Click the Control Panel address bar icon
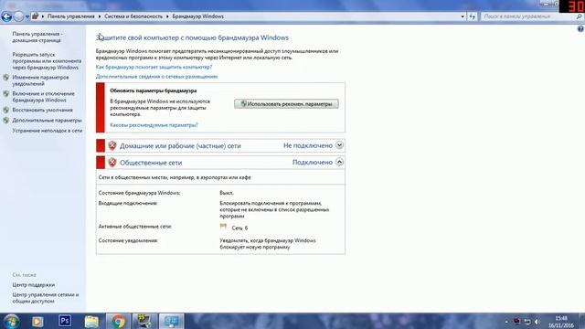The height and width of the screenshot is (329, 585). [x=35, y=16]
